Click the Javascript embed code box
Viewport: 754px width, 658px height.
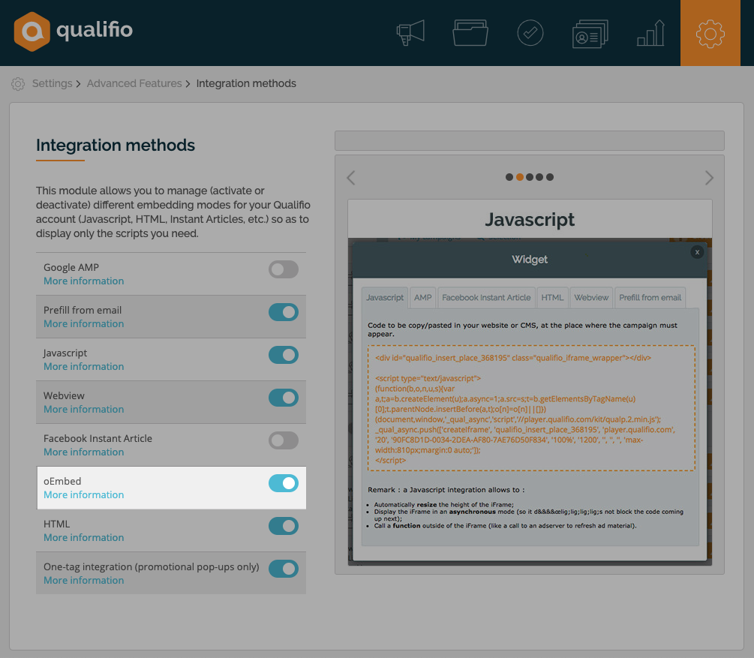point(531,408)
